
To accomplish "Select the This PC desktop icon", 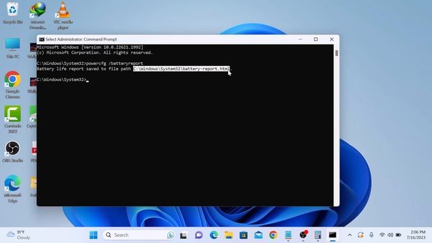I will [x=12, y=48].
